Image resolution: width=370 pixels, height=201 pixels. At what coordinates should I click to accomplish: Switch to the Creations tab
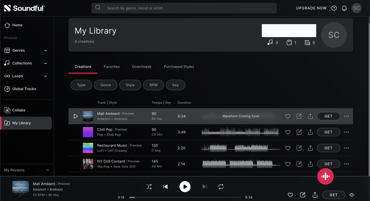click(83, 67)
